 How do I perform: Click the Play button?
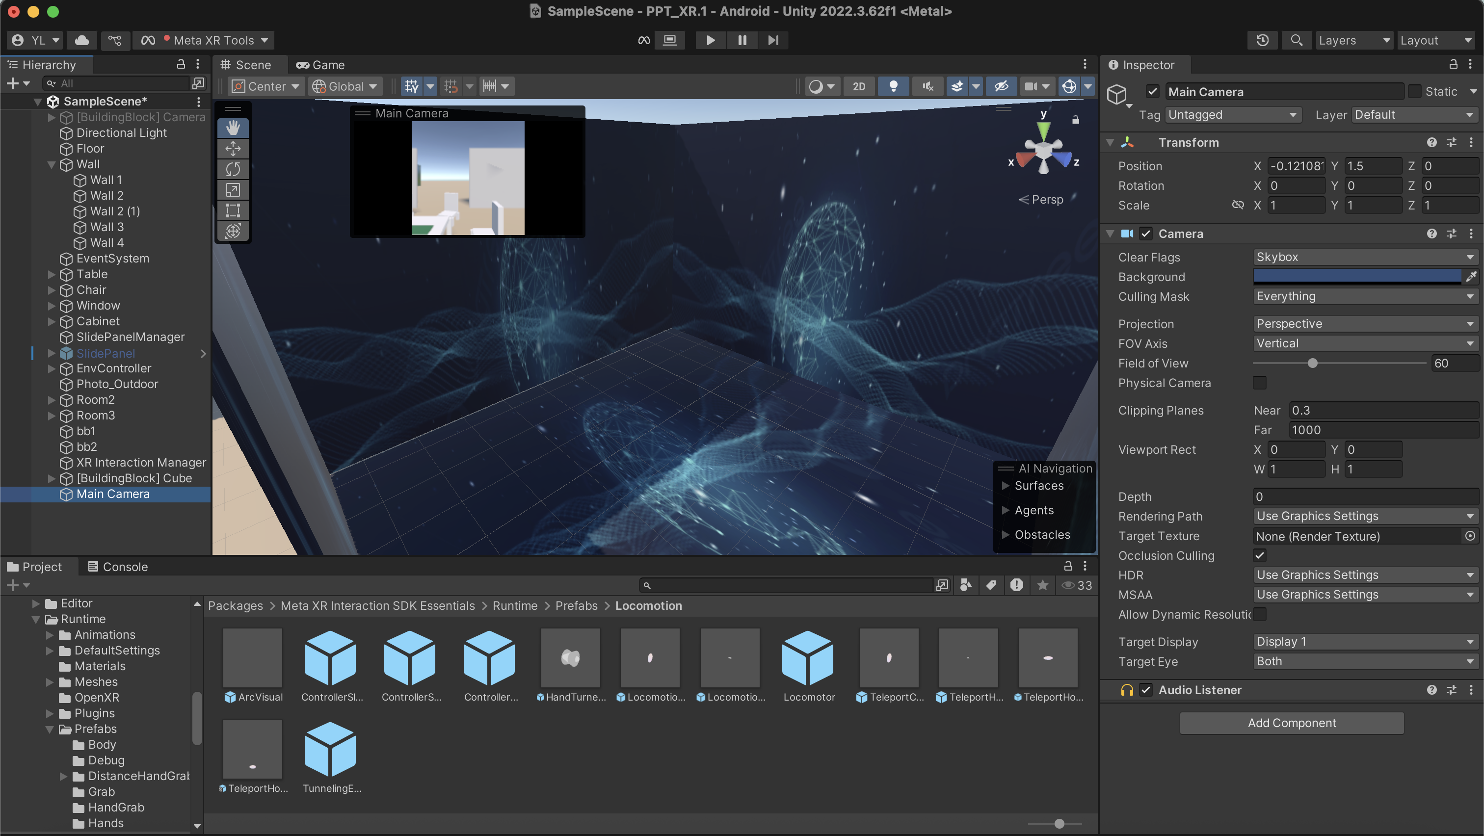(710, 40)
